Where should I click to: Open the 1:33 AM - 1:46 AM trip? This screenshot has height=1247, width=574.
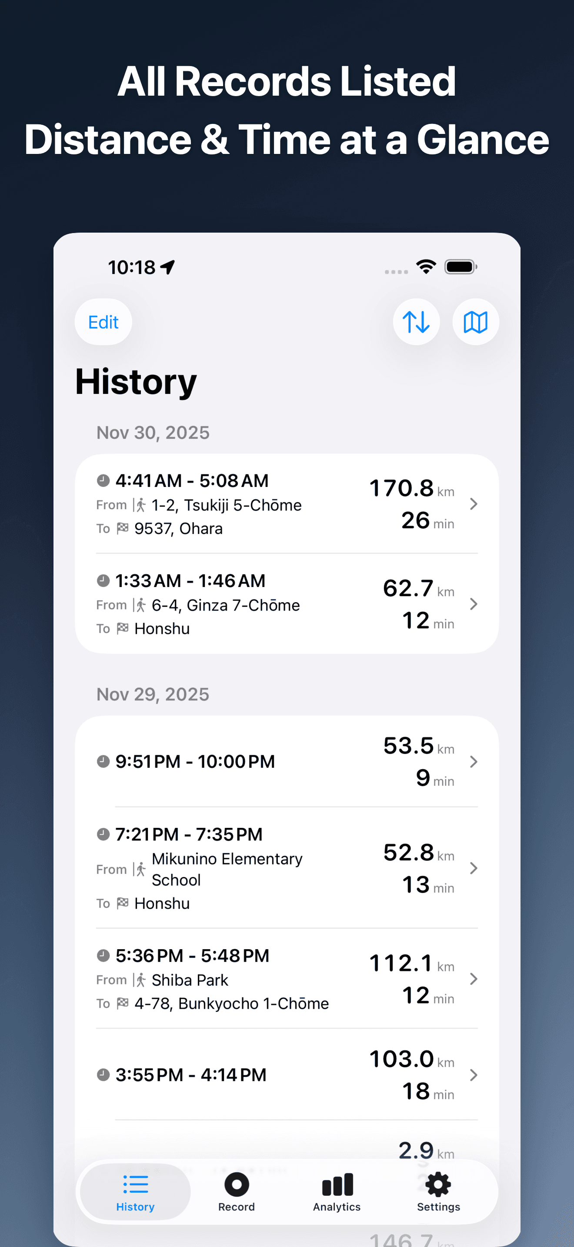point(190,580)
